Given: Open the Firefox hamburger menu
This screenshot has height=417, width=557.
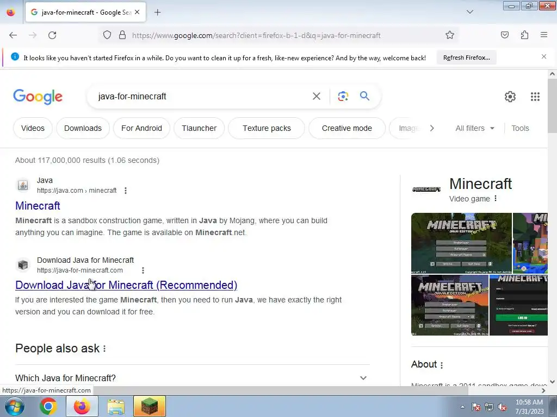Looking at the screenshot, I should 544,35.
